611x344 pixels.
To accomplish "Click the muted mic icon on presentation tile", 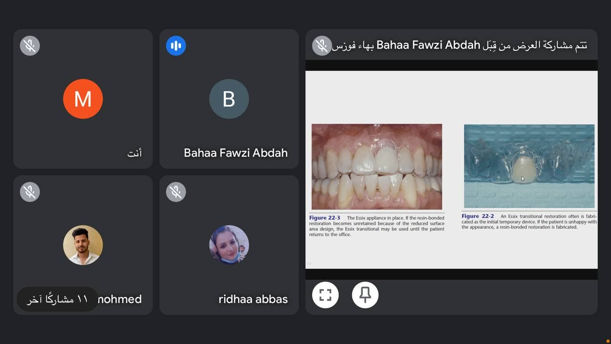I will (322, 46).
